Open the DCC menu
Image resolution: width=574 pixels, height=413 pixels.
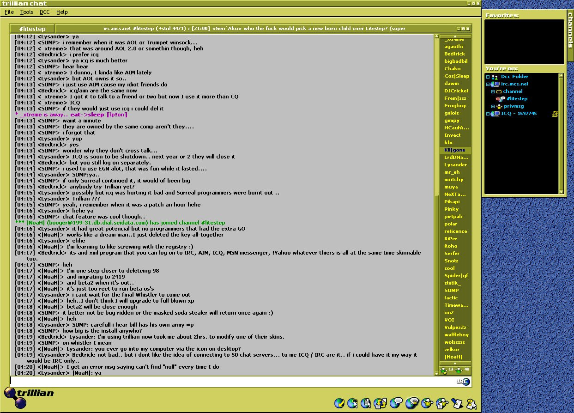pyautogui.click(x=45, y=12)
